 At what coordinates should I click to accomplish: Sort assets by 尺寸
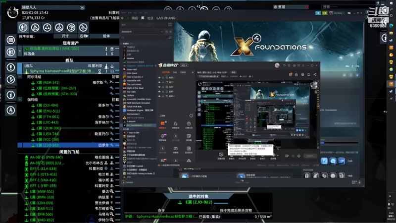(x=65, y=36)
